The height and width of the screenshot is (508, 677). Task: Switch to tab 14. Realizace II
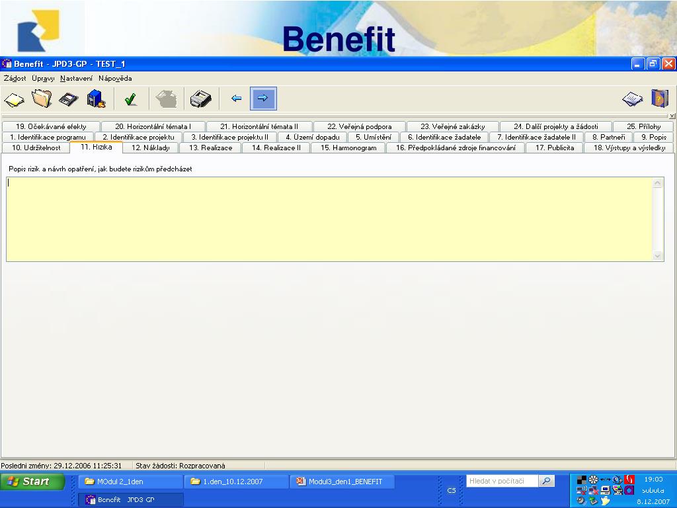pos(276,148)
